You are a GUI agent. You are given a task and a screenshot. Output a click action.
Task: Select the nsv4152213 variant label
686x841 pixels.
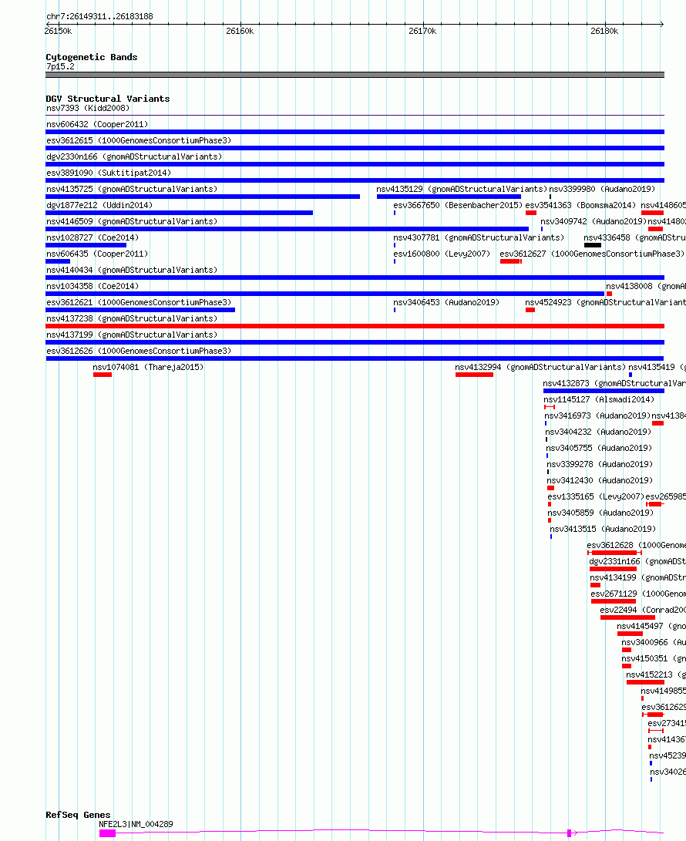coord(656,674)
